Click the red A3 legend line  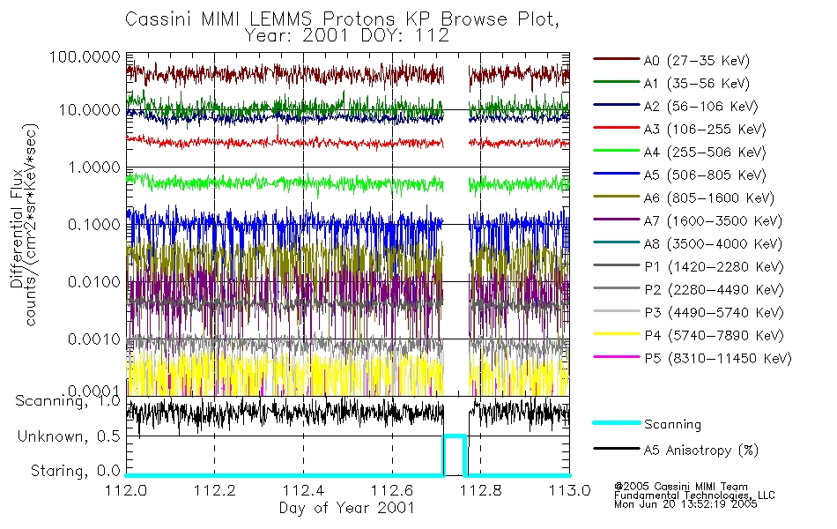click(616, 128)
